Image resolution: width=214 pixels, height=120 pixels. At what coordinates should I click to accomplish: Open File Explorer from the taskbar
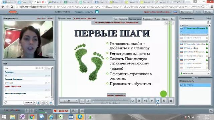tap(13, 117)
